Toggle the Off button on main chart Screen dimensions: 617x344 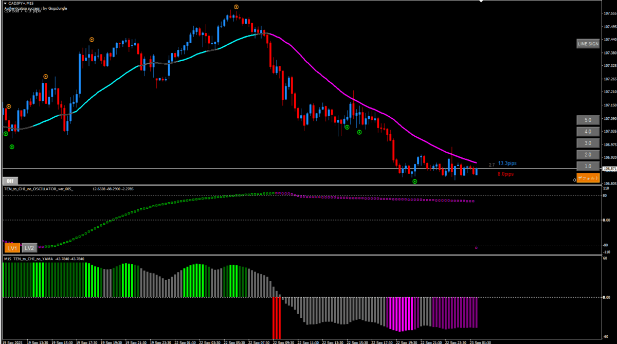[9, 180]
